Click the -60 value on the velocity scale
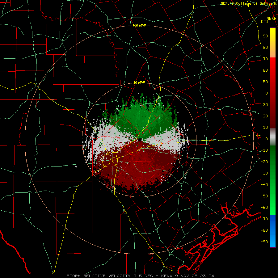The width and height of the screenshot is (278, 278). [x=264, y=208]
